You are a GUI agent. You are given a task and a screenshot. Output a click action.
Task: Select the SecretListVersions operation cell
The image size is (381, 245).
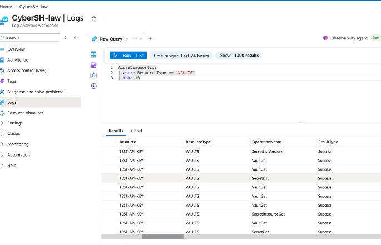268,152
